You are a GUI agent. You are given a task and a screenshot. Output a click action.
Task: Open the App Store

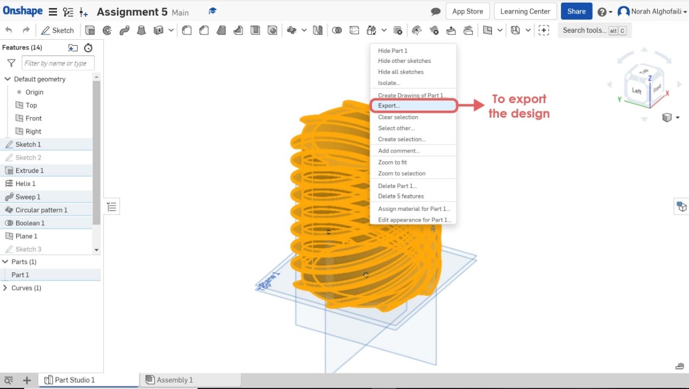(x=467, y=11)
